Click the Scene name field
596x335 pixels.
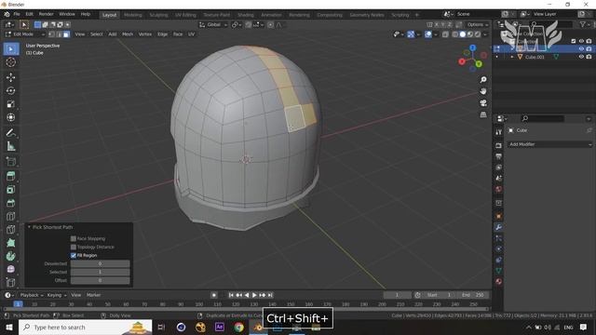[x=478, y=14]
